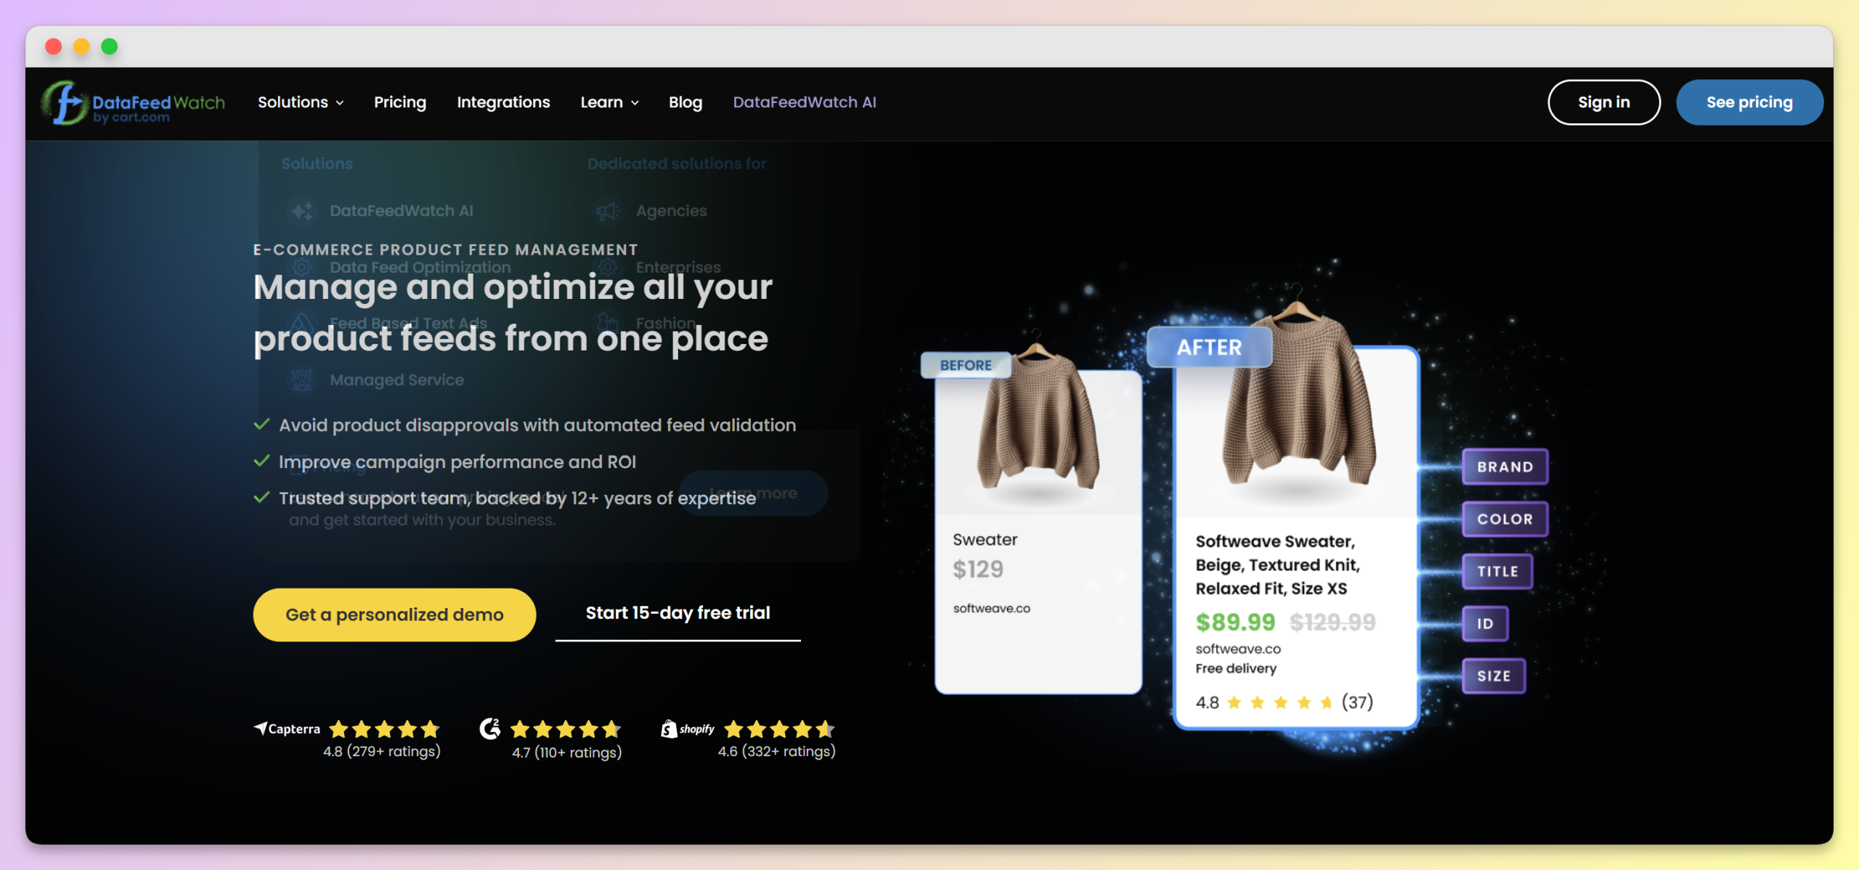Click the checkmark beside feed validation

coord(261,424)
